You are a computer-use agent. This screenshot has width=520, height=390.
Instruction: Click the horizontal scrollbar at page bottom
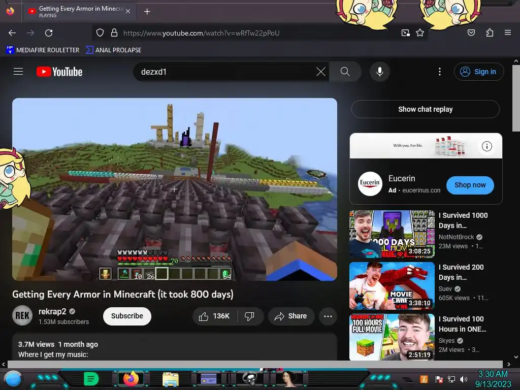pyautogui.click(x=255, y=364)
